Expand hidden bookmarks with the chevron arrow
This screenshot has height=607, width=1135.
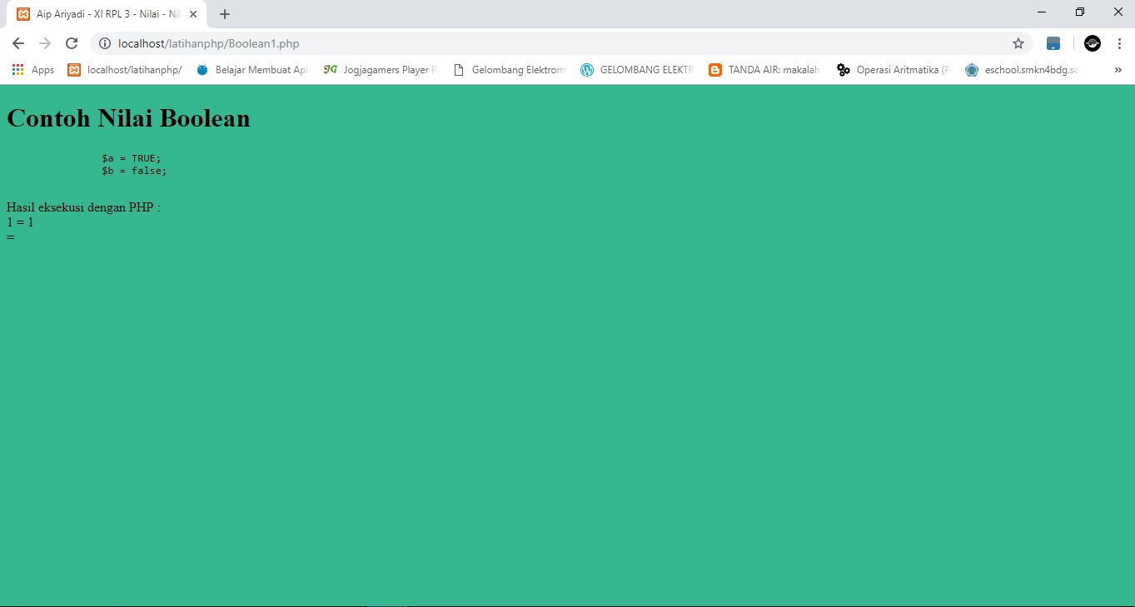[x=1118, y=70]
